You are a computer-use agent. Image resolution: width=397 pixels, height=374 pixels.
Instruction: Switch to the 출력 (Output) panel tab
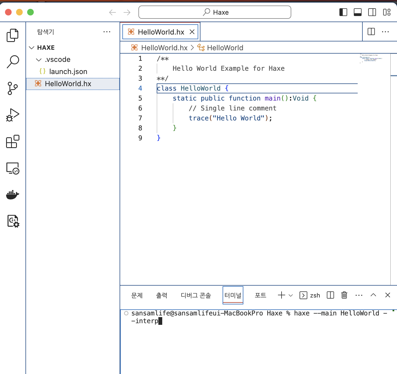162,295
